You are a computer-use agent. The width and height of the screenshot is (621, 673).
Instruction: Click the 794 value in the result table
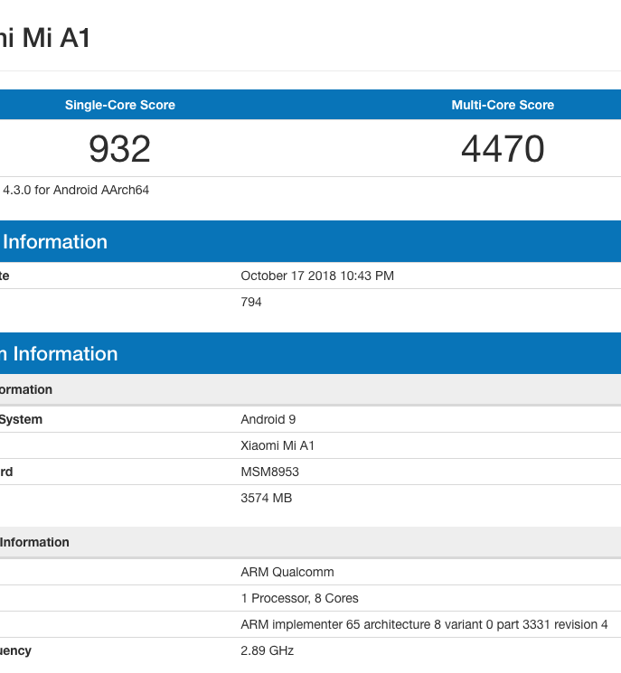251,302
